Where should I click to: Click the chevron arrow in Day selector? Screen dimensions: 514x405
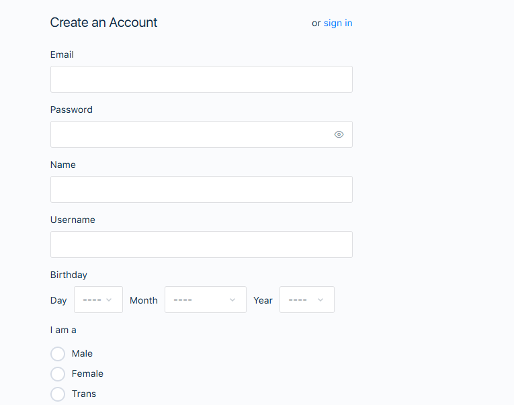tap(109, 300)
